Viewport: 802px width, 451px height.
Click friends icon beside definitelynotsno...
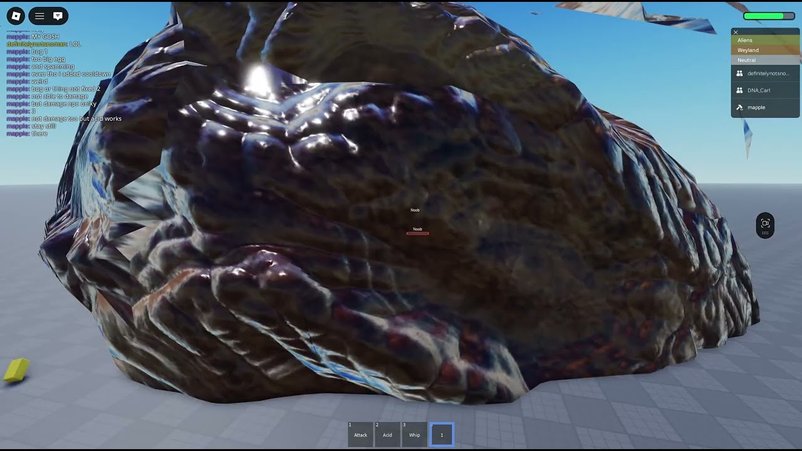tap(739, 73)
